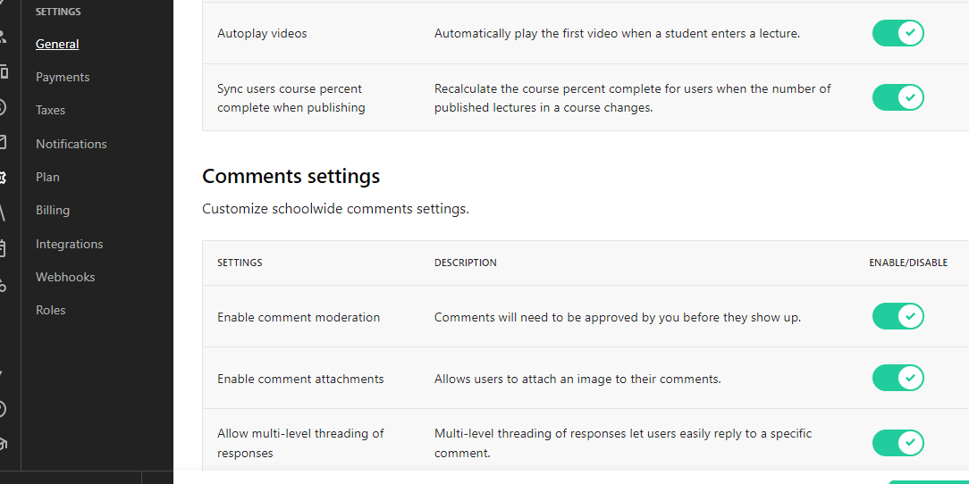The image size is (969, 484).
Task: Disable the Autoplay videos toggle
Action: 897,33
